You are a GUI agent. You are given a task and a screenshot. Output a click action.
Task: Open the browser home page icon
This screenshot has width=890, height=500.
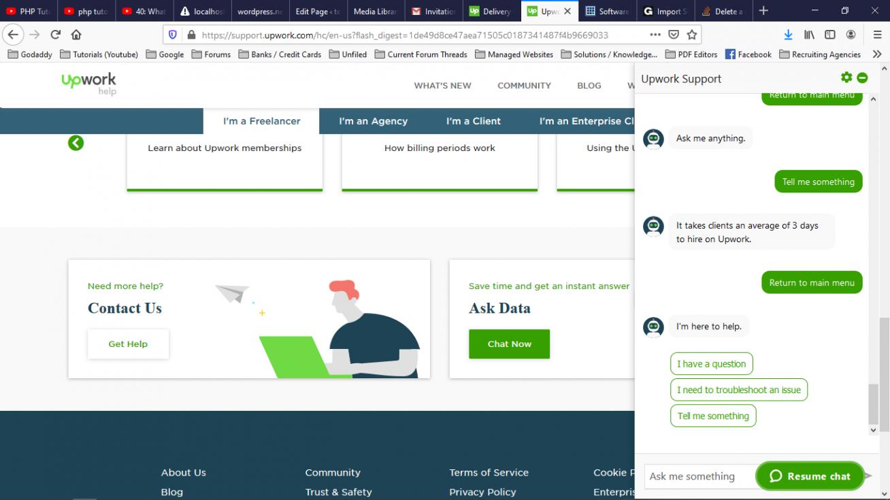(76, 35)
